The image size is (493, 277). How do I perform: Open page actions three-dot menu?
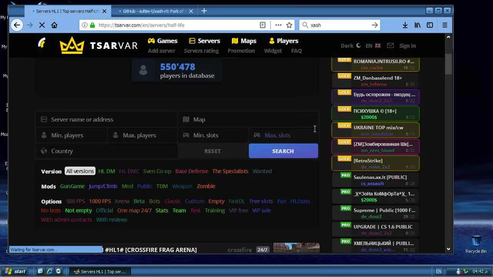click(x=278, y=25)
